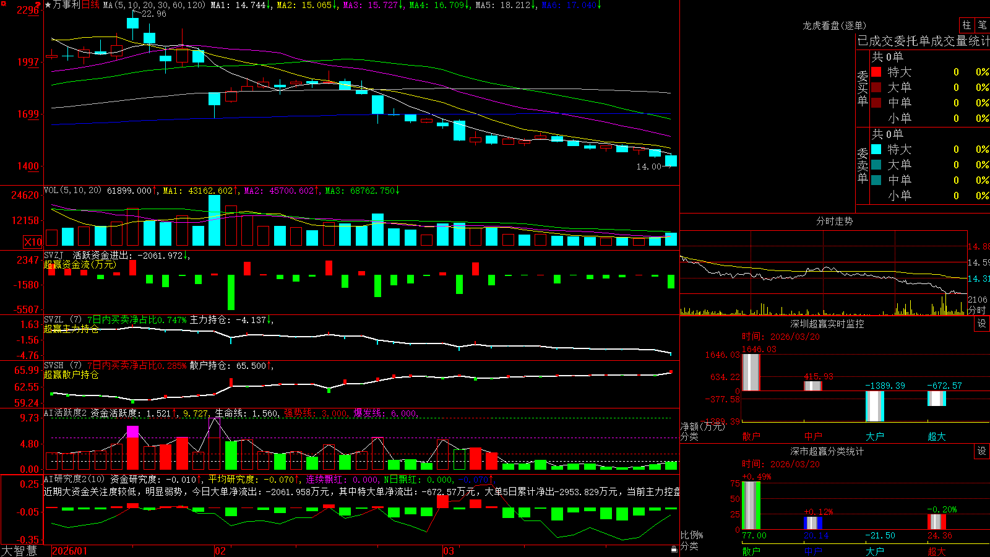The height and width of the screenshot is (557, 990).
Task: Click the 大智慧 logo at bottom left
Action: (19, 551)
